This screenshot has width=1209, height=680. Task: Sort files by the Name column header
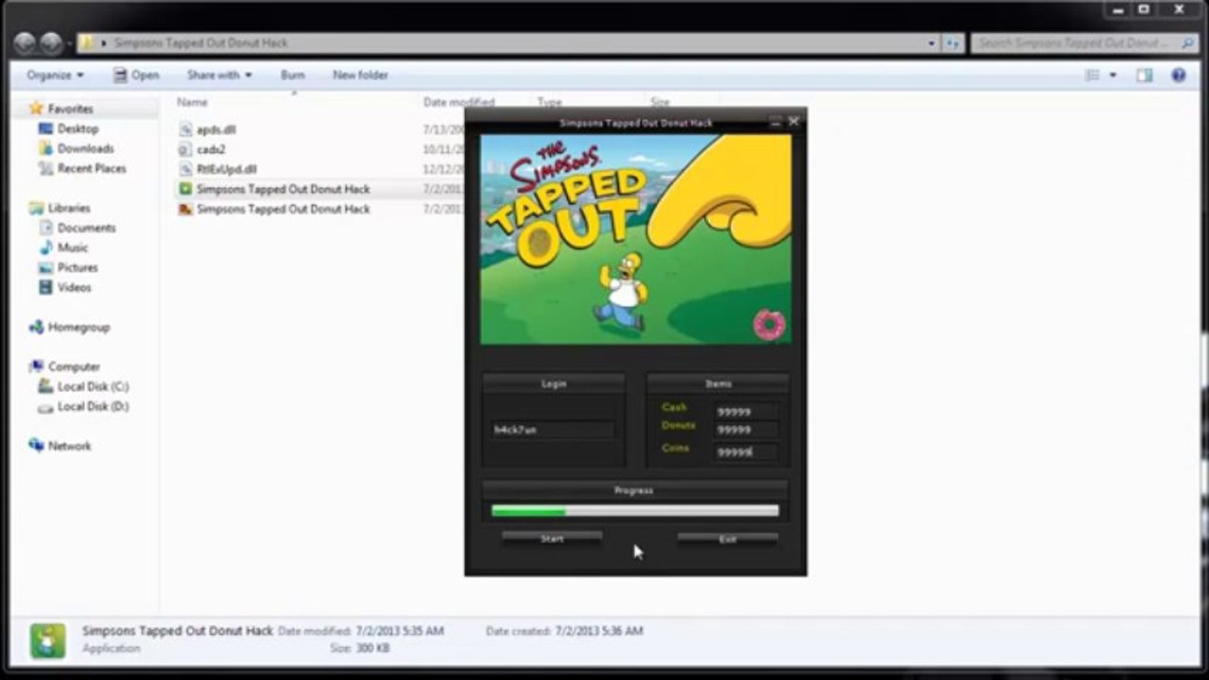(193, 102)
